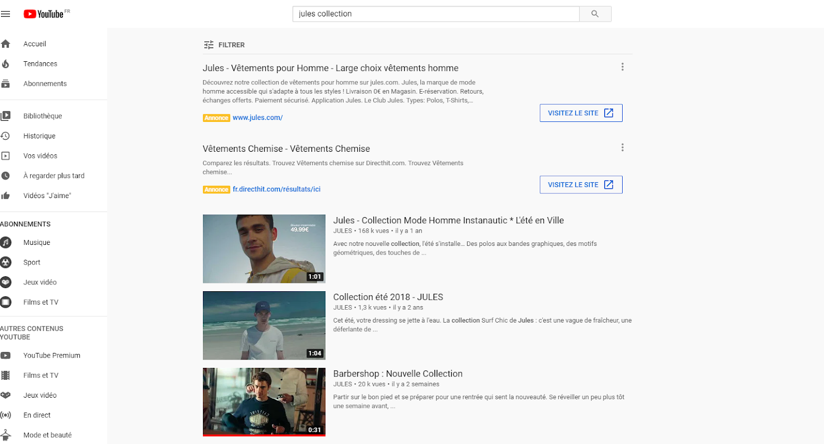Image resolution: width=824 pixels, height=444 pixels.
Task: Click the gamepad icon under Autres contenus
Action: click(x=6, y=395)
